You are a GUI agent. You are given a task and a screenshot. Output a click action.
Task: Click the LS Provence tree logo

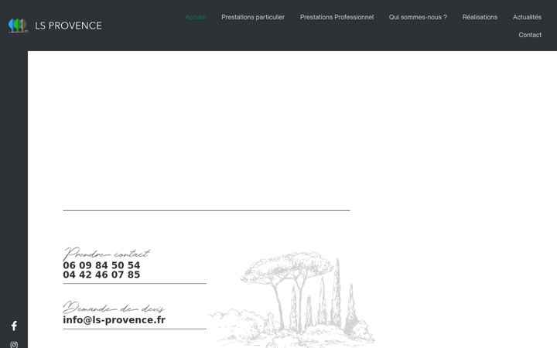[x=18, y=26]
